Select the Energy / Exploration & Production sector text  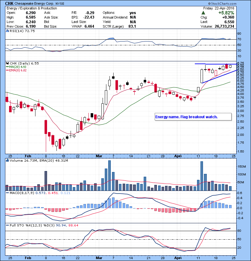pyautogui.click(x=32, y=8)
